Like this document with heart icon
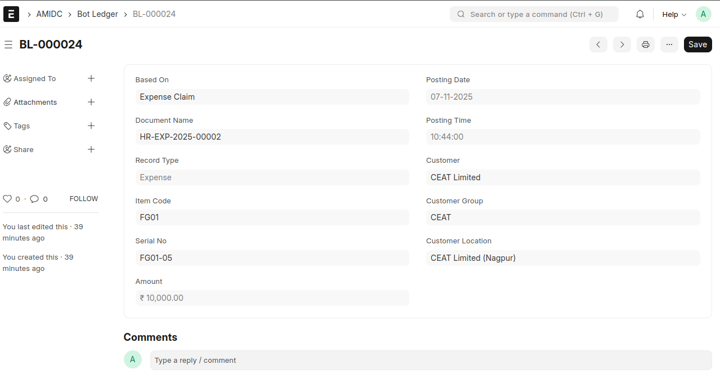 (x=7, y=199)
